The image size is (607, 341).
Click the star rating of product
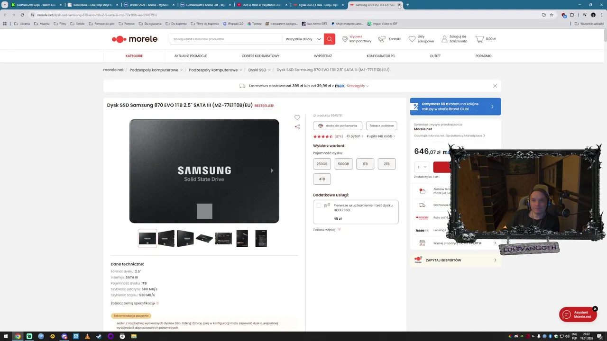pyautogui.click(x=322, y=136)
